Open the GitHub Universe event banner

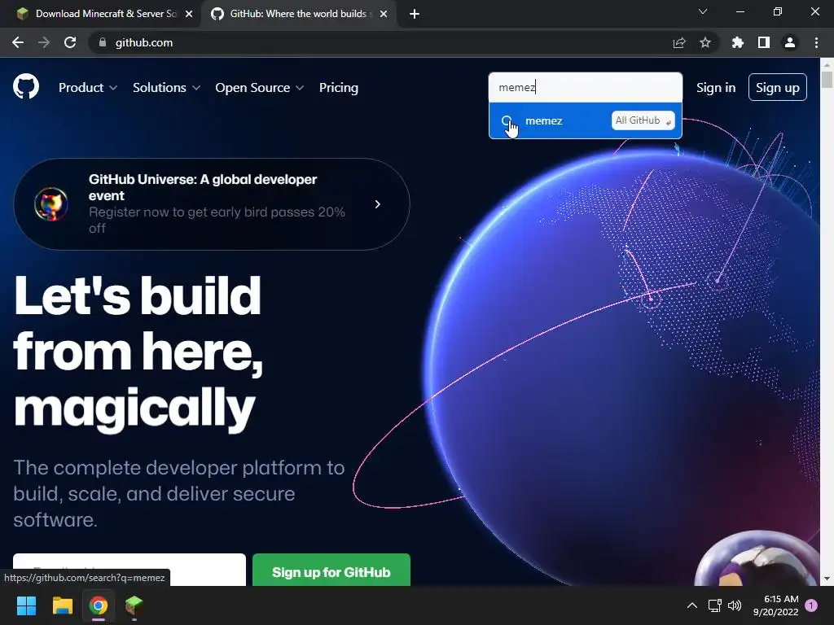[212, 204]
